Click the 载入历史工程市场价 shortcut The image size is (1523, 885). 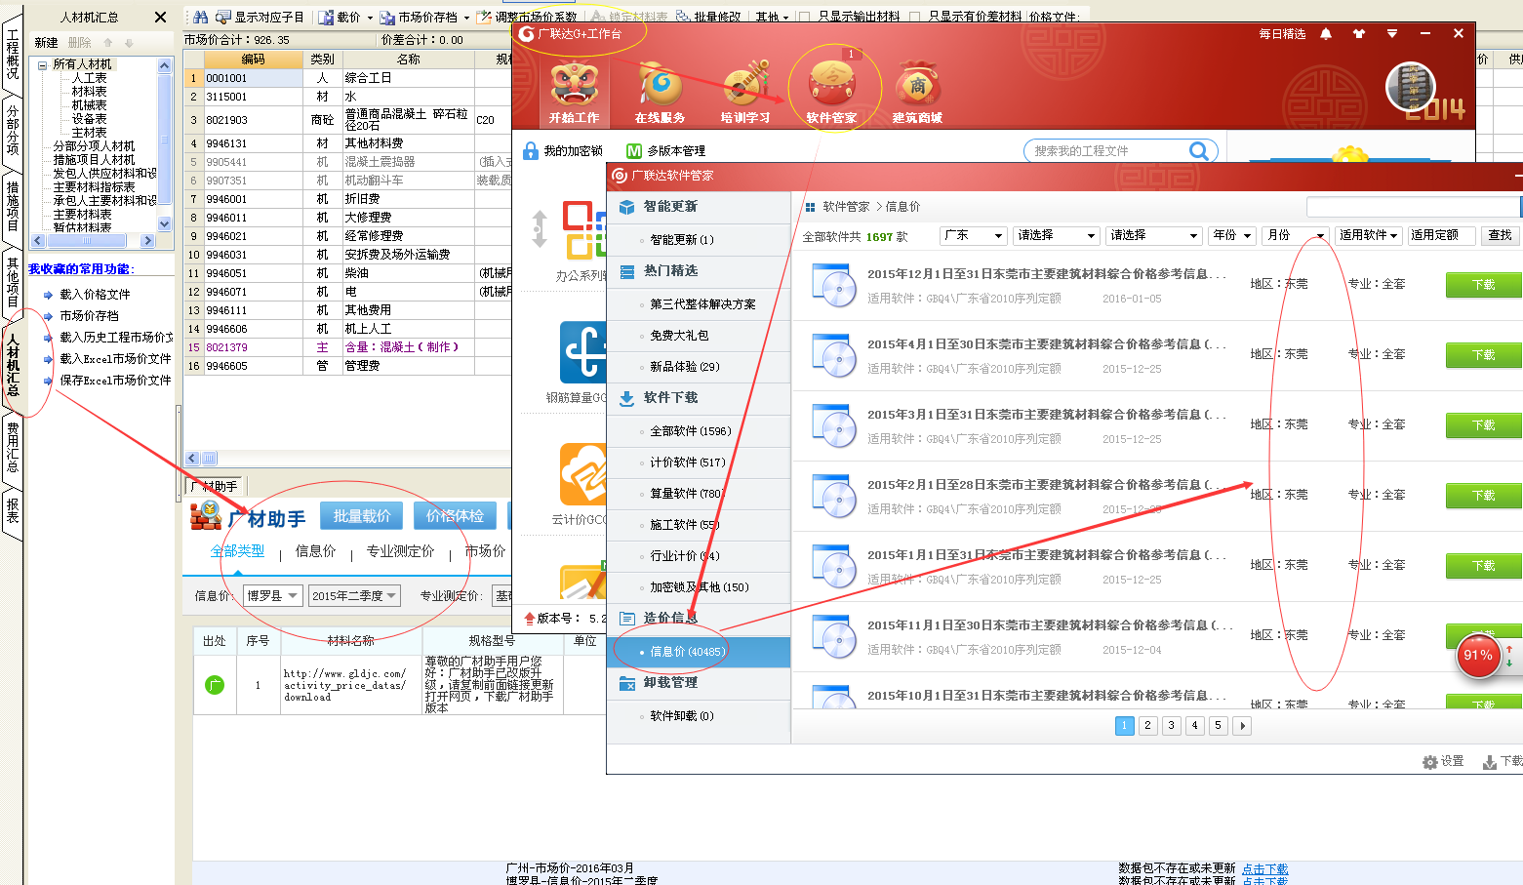116,338
